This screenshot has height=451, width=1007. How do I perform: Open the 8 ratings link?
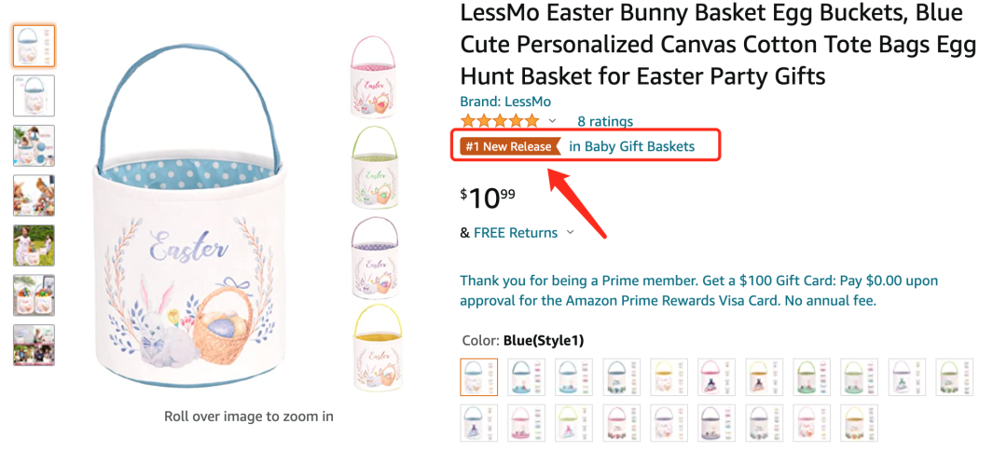[605, 121]
